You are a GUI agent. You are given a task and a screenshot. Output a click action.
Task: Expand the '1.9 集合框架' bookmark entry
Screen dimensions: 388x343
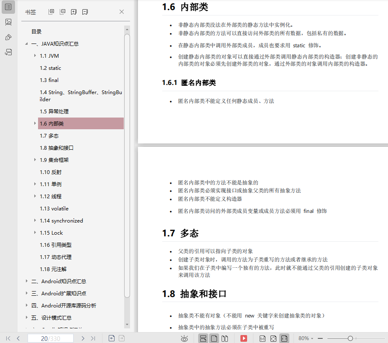(x=35, y=160)
